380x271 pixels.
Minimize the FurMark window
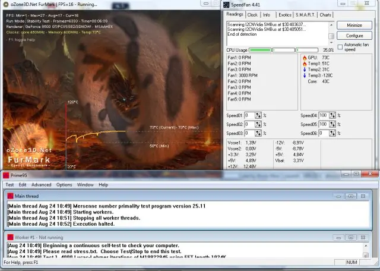pyautogui.click(x=206, y=4)
